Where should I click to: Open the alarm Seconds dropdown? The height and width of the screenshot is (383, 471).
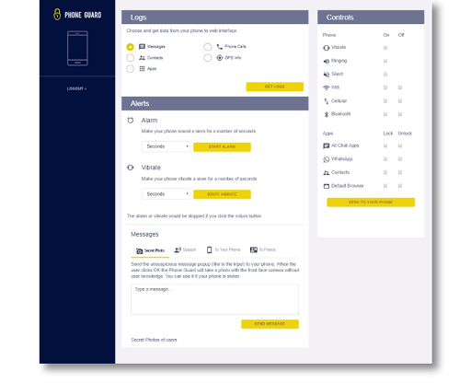[x=166, y=146]
